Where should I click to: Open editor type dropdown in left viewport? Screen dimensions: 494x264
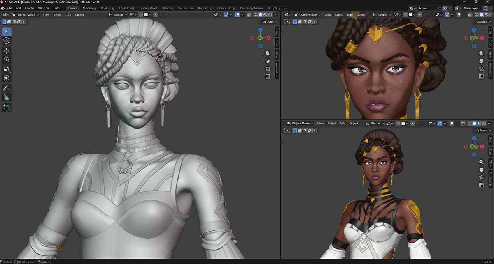(x=6, y=15)
